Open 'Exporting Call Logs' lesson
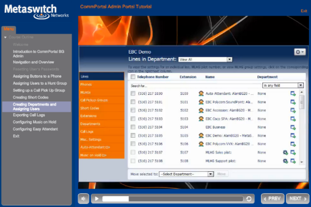The width and height of the screenshot is (311, 207). pos(29,115)
